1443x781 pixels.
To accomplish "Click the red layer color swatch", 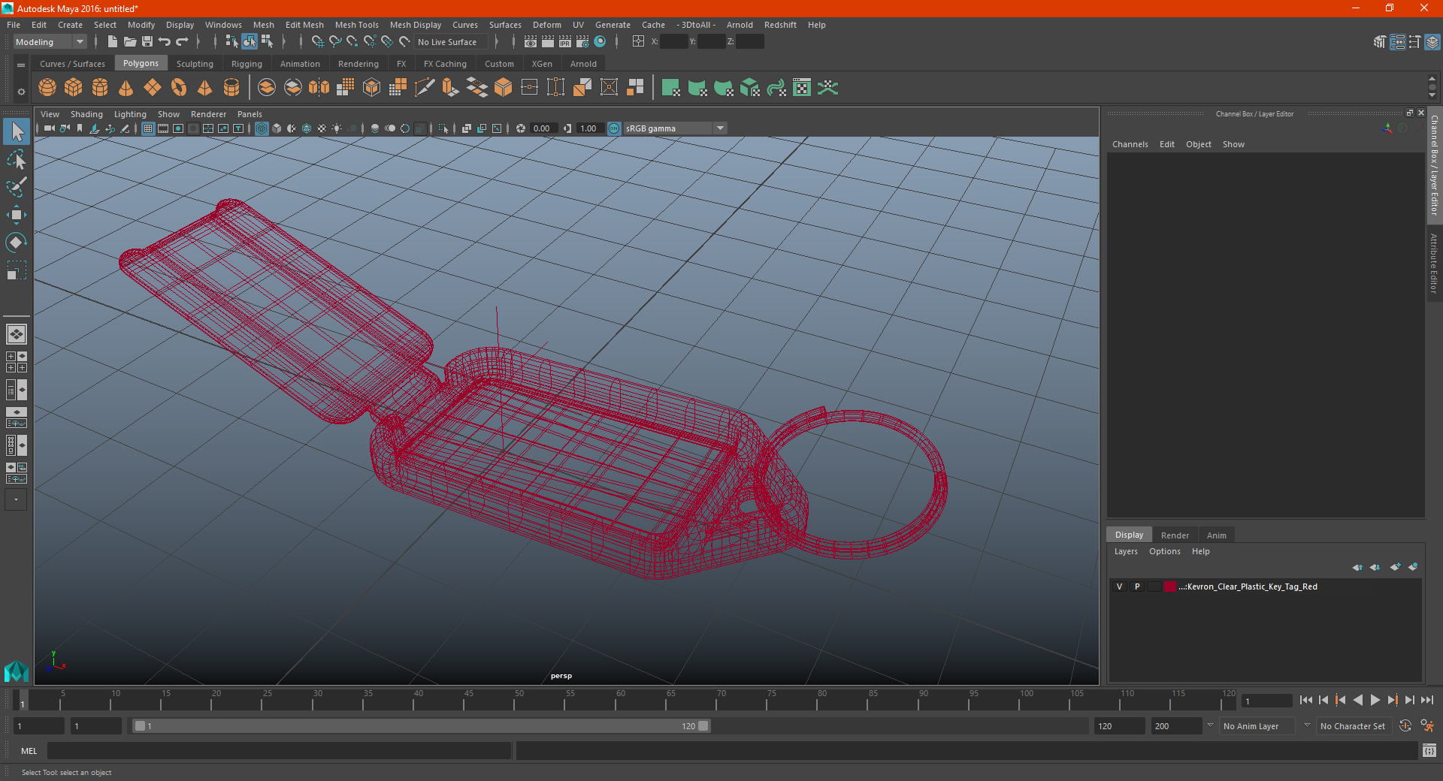I will coord(1170,587).
